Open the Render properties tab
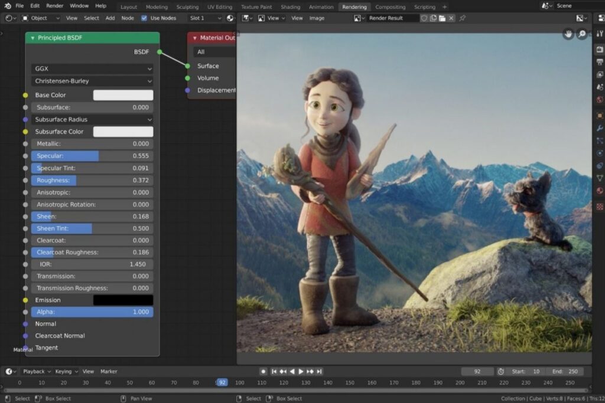605x403 pixels. point(600,50)
